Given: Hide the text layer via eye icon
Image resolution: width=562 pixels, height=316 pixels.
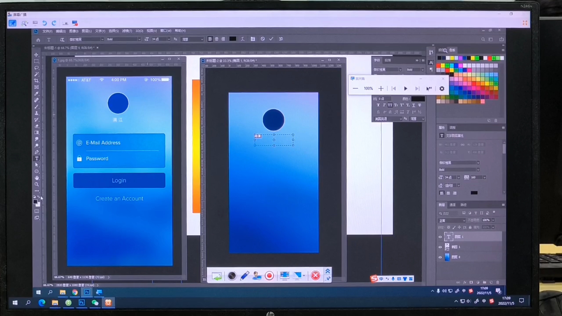Looking at the screenshot, I should [440, 237].
